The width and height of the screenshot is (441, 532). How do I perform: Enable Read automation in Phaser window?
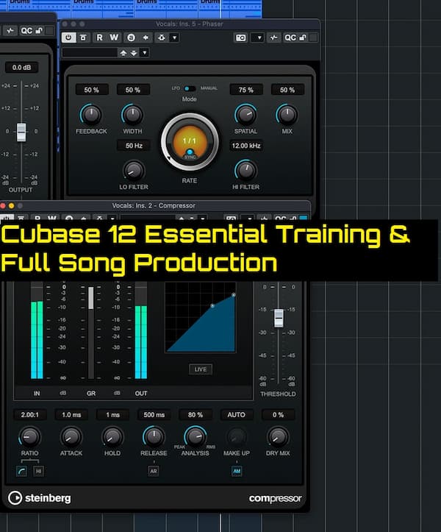[x=99, y=38]
